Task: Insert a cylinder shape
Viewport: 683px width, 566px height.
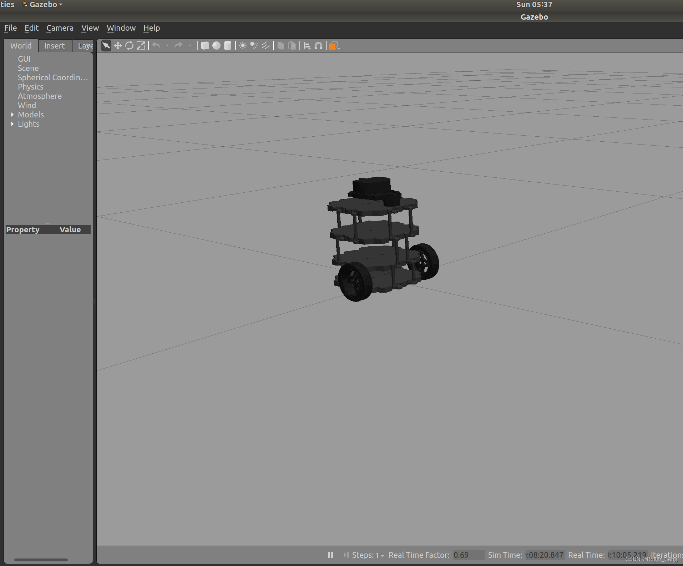Action: tap(227, 46)
